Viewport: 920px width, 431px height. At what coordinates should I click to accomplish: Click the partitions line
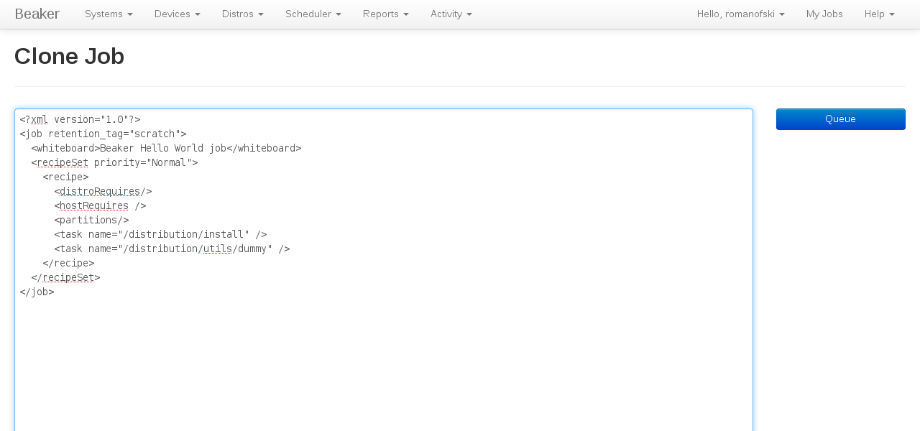click(92, 220)
